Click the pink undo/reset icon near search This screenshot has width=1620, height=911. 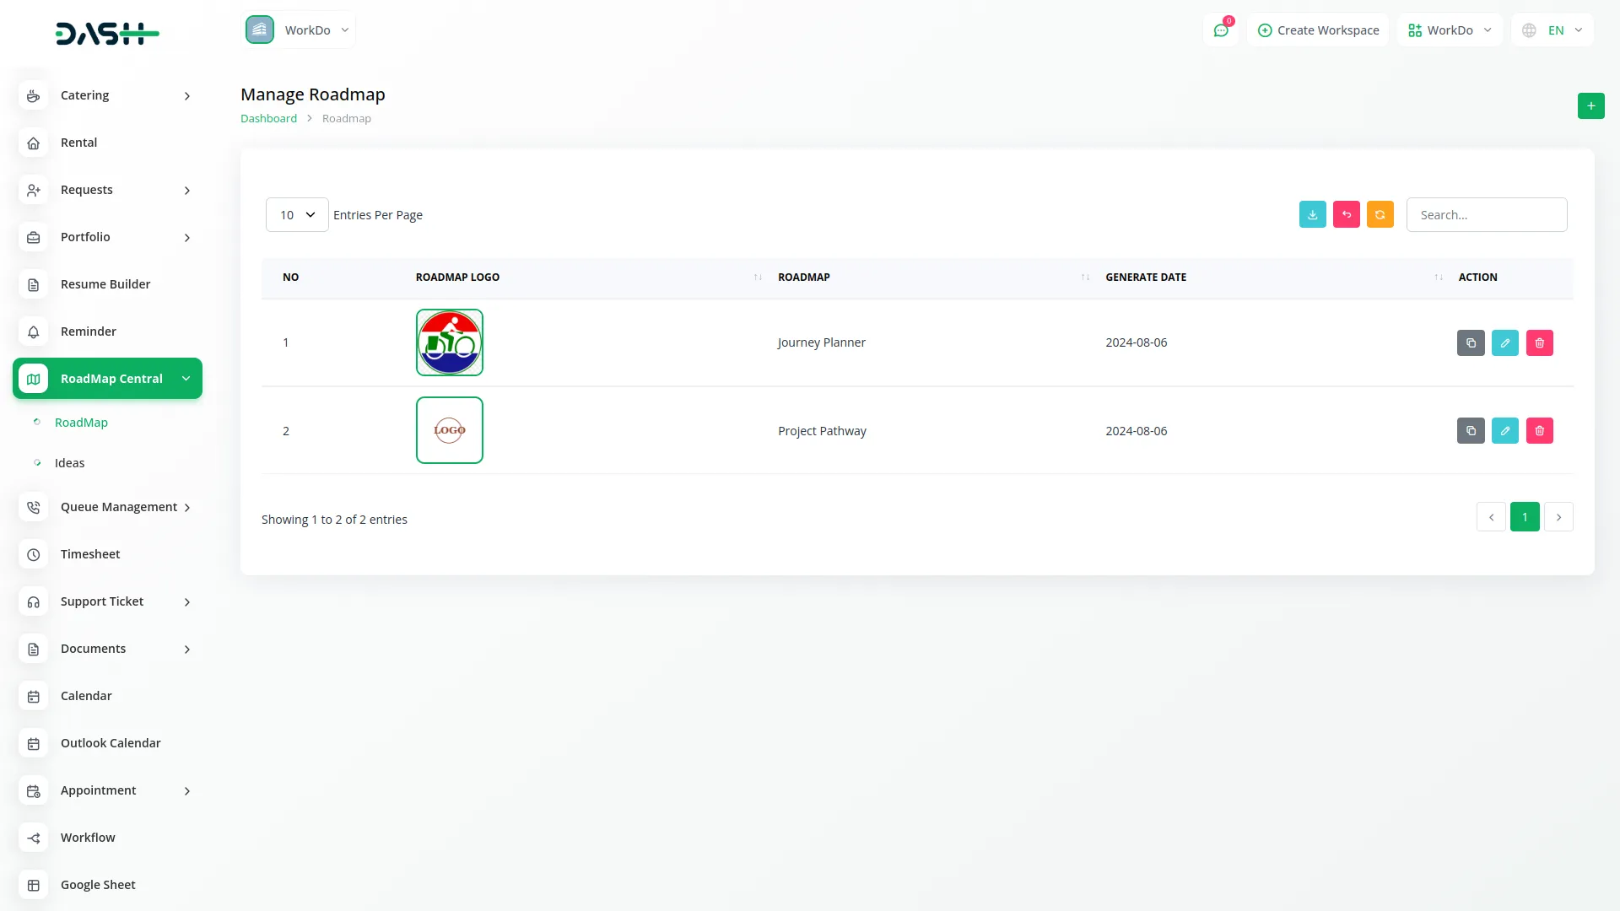point(1346,214)
